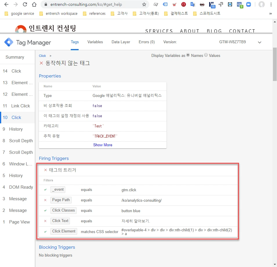Screen dimensions: 277x267
Task: Click the Google Translate extension icon
Action: pos(193,4)
